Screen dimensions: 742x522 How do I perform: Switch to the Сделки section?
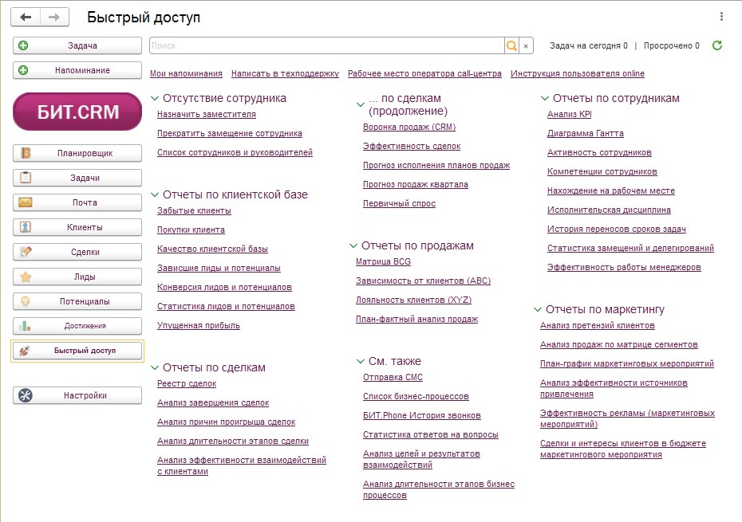(77, 252)
